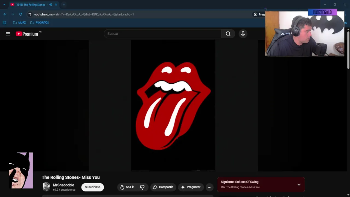350x197 pixels.
Task: Open the browser apps grid icon
Action: pos(4,23)
